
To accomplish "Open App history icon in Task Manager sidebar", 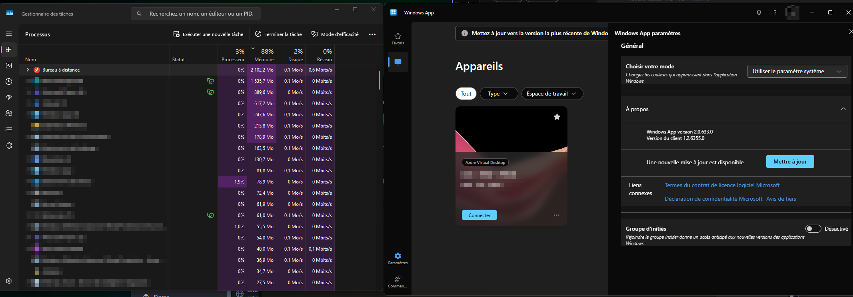I will (9, 82).
